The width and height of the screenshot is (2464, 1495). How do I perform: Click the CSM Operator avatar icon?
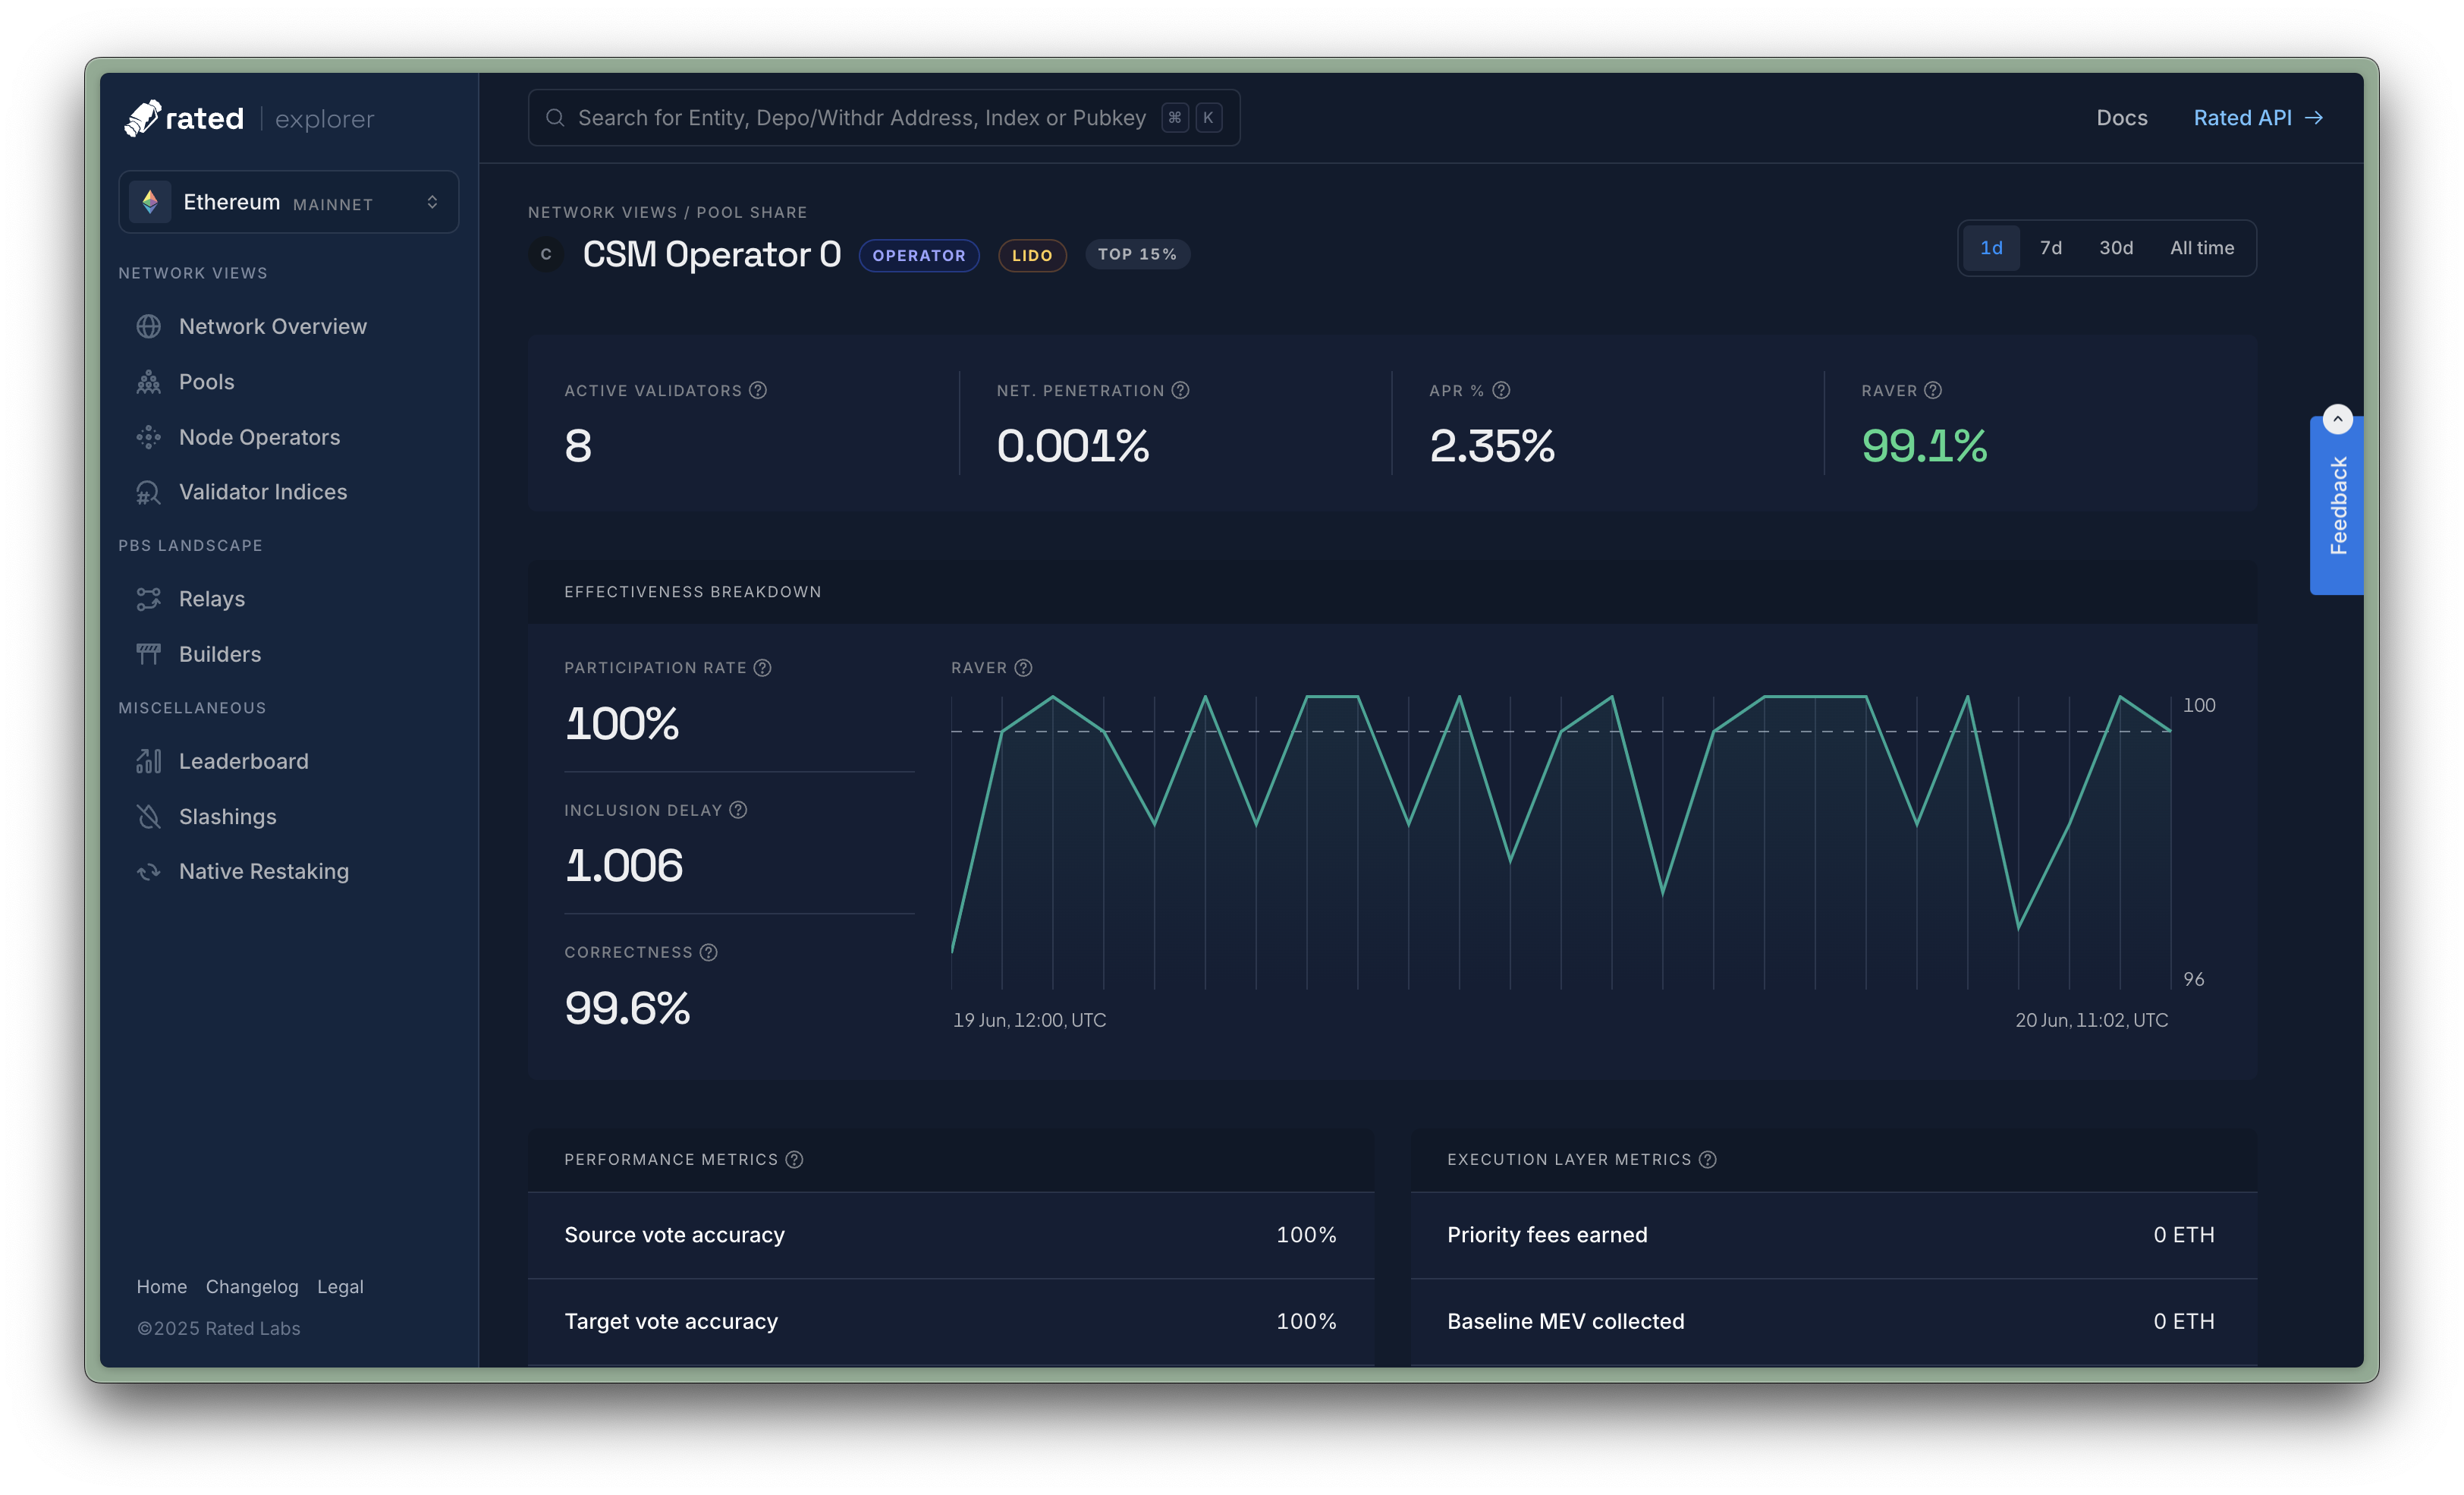tap(546, 254)
